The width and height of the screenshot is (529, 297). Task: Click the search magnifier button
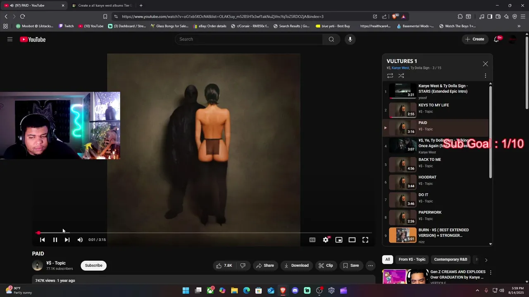tap(331, 39)
